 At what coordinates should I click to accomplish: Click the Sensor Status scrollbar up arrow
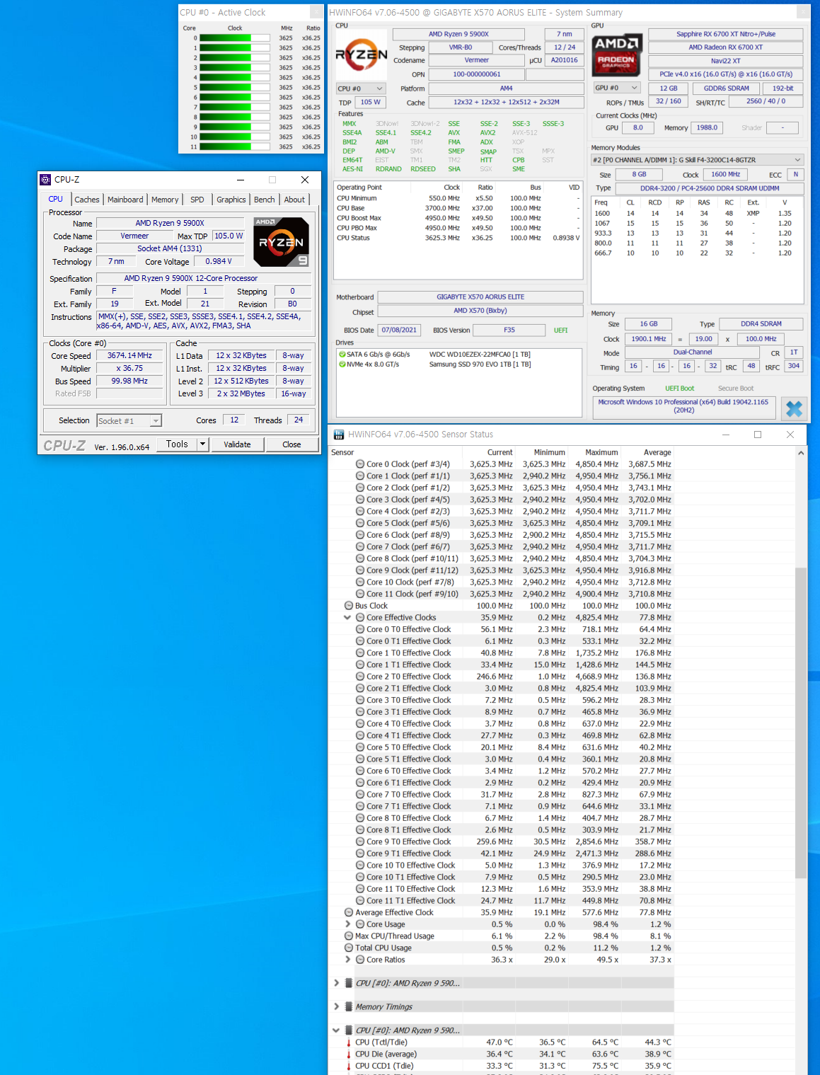[801, 453]
